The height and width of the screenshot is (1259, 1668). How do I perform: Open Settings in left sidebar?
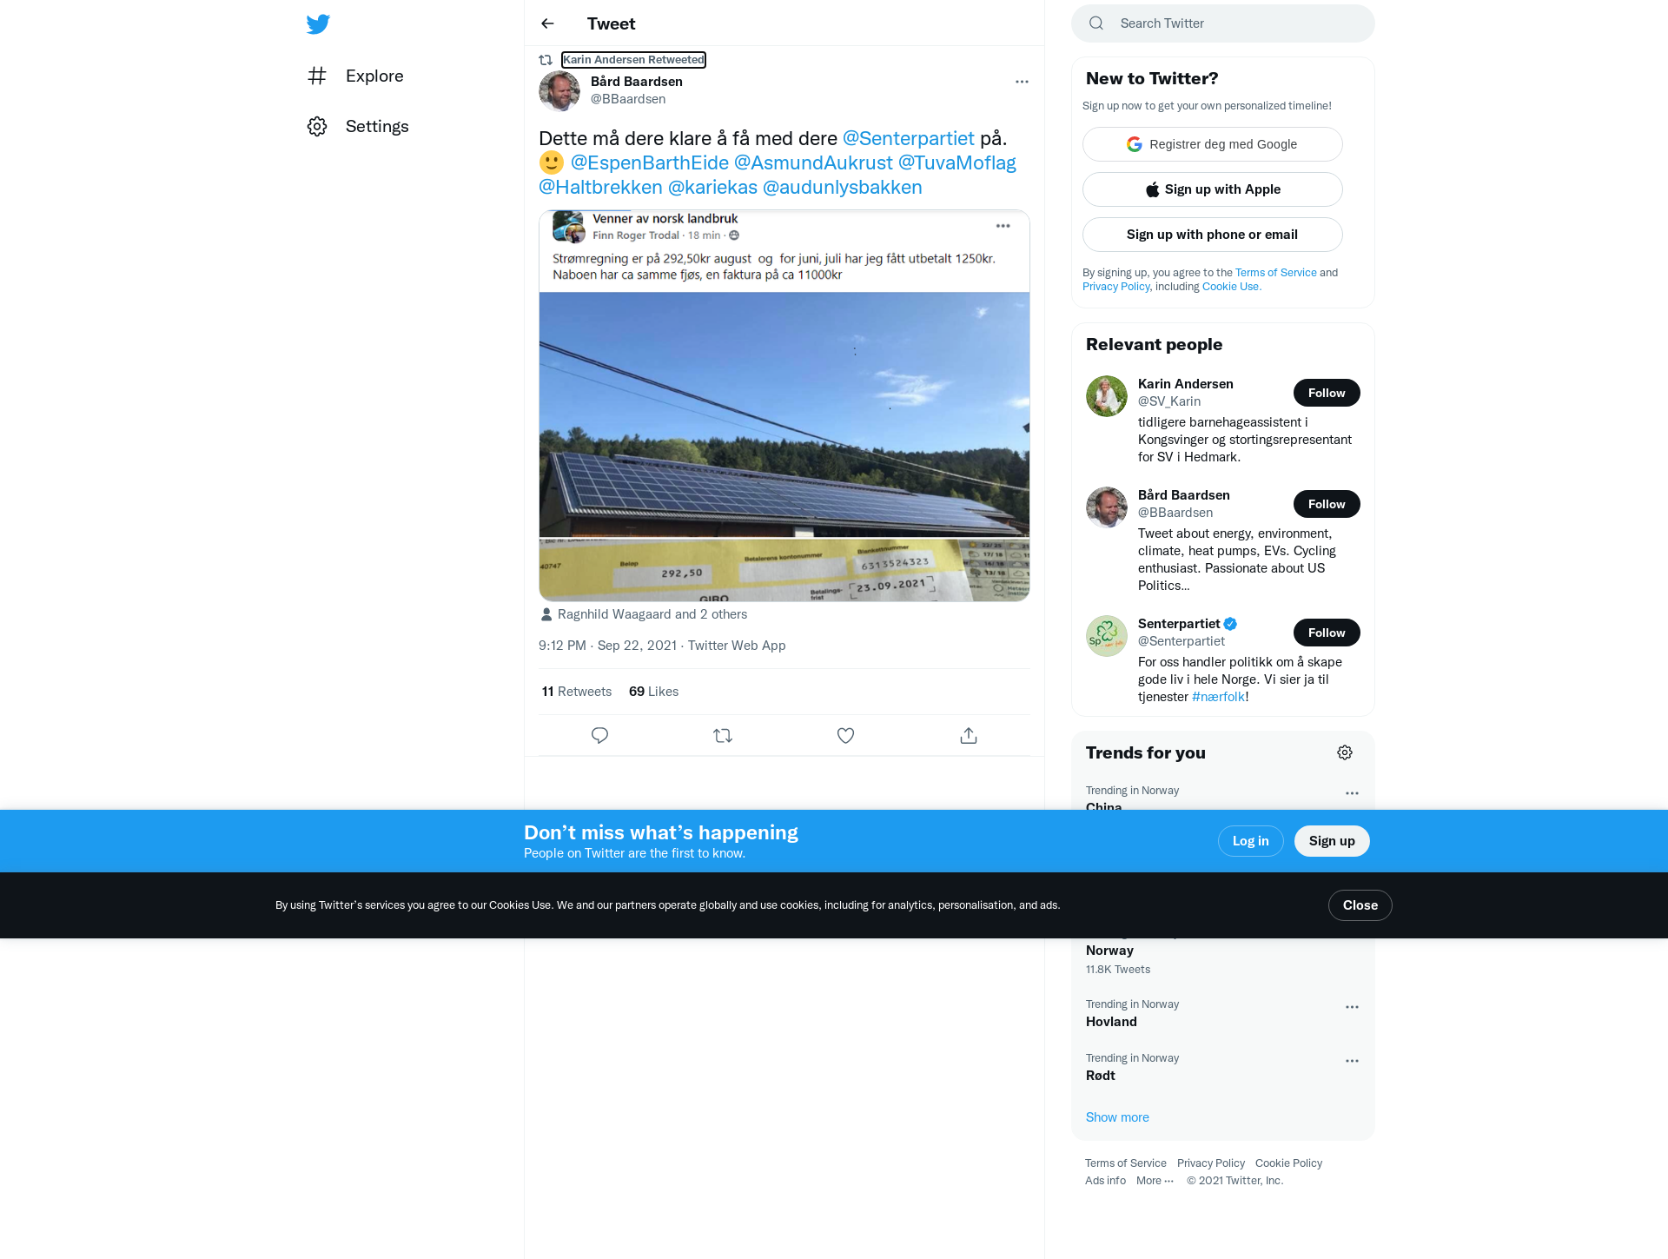coord(358,127)
